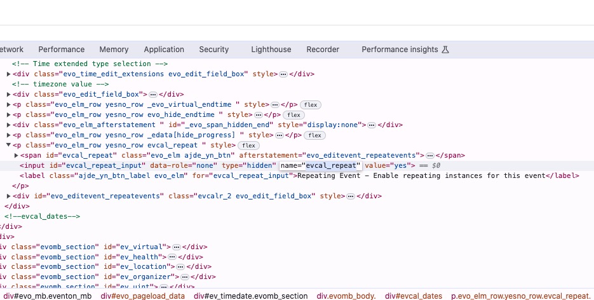Click the Performance insights flask icon
Viewport: 594px width, 300px height.
(x=445, y=50)
